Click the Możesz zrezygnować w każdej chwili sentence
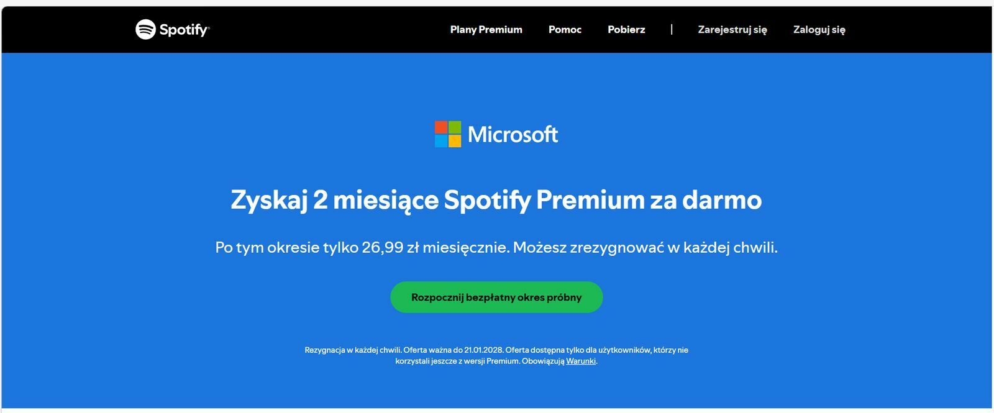The image size is (994, 413). coord(645,247)
